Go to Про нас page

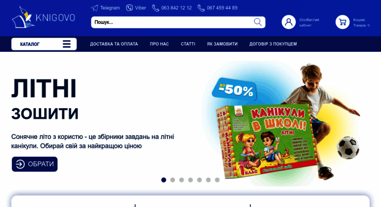click(159, 44)
